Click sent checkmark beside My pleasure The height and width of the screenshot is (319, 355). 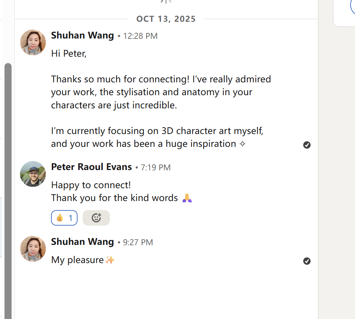point(307,261)
